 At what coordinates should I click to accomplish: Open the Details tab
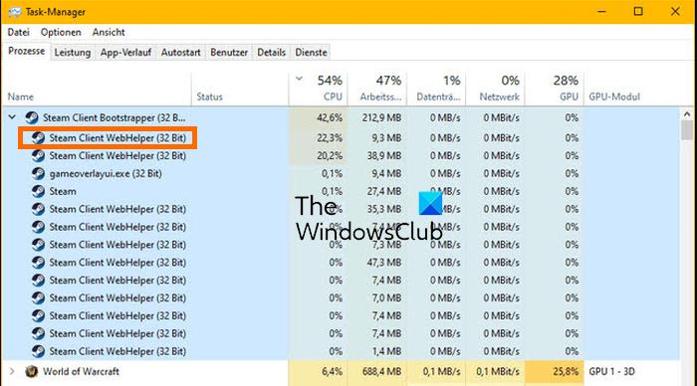coord(271,53)
